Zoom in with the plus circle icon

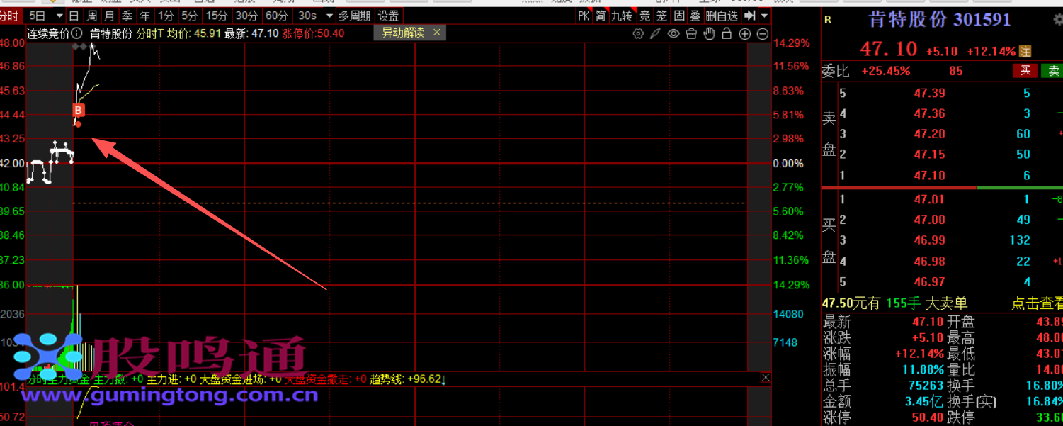pos(745,34)
